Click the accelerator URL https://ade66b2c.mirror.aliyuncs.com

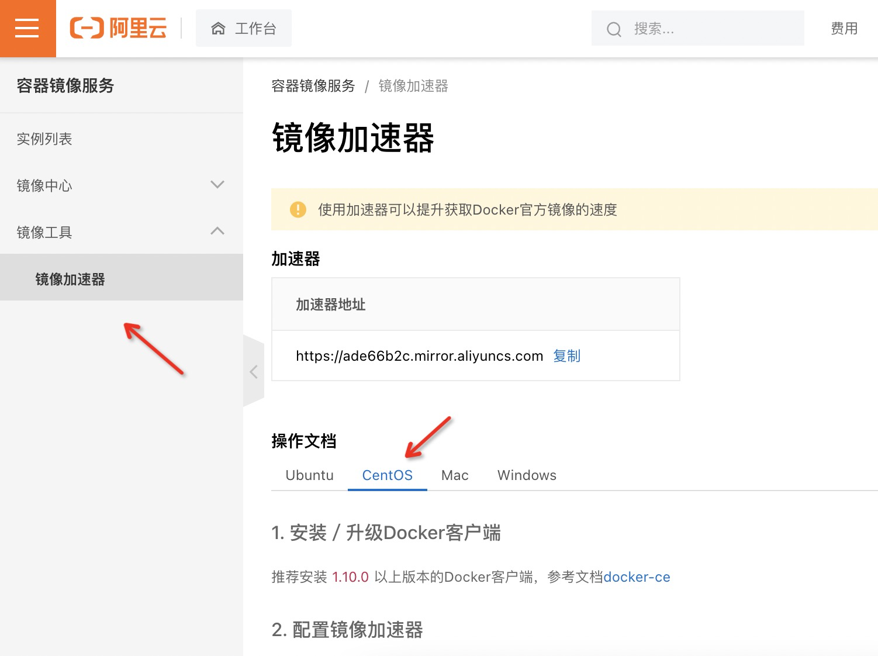(x=419, y=355)
